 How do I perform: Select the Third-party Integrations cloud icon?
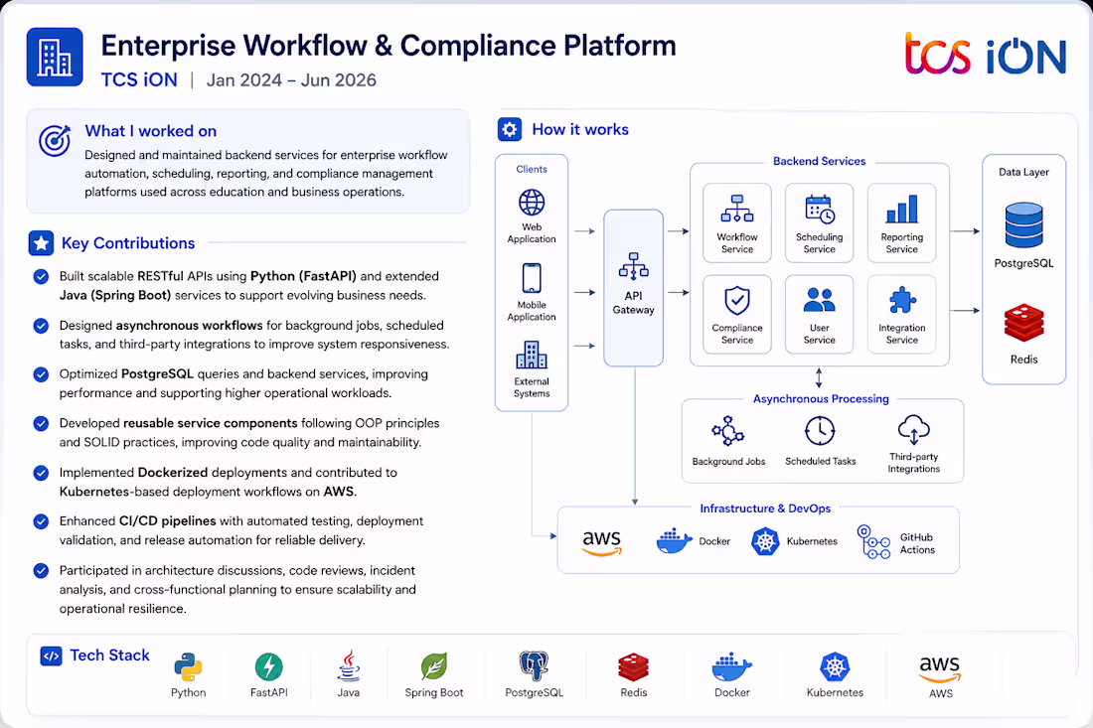click(914, 430)
